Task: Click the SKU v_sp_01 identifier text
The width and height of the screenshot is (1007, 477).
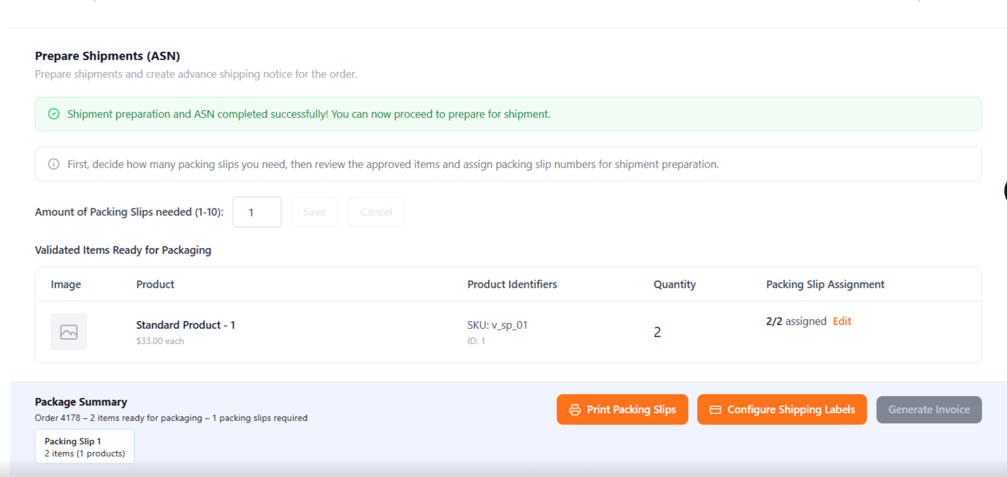Action: pos(497,325)
